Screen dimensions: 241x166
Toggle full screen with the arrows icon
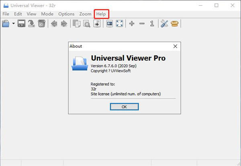pos(119,24)
